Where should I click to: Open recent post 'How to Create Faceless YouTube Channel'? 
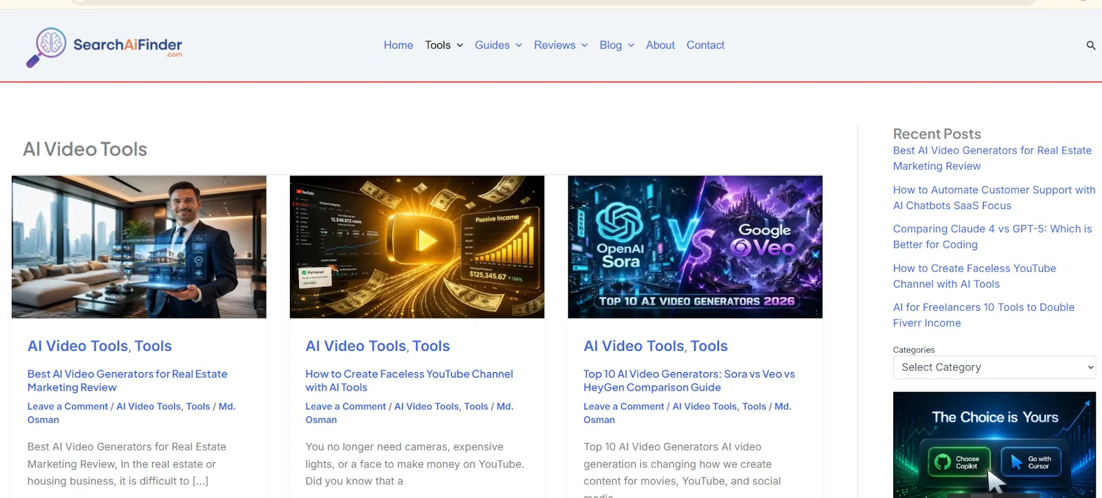pyautogui.click(x=975, y=276)
